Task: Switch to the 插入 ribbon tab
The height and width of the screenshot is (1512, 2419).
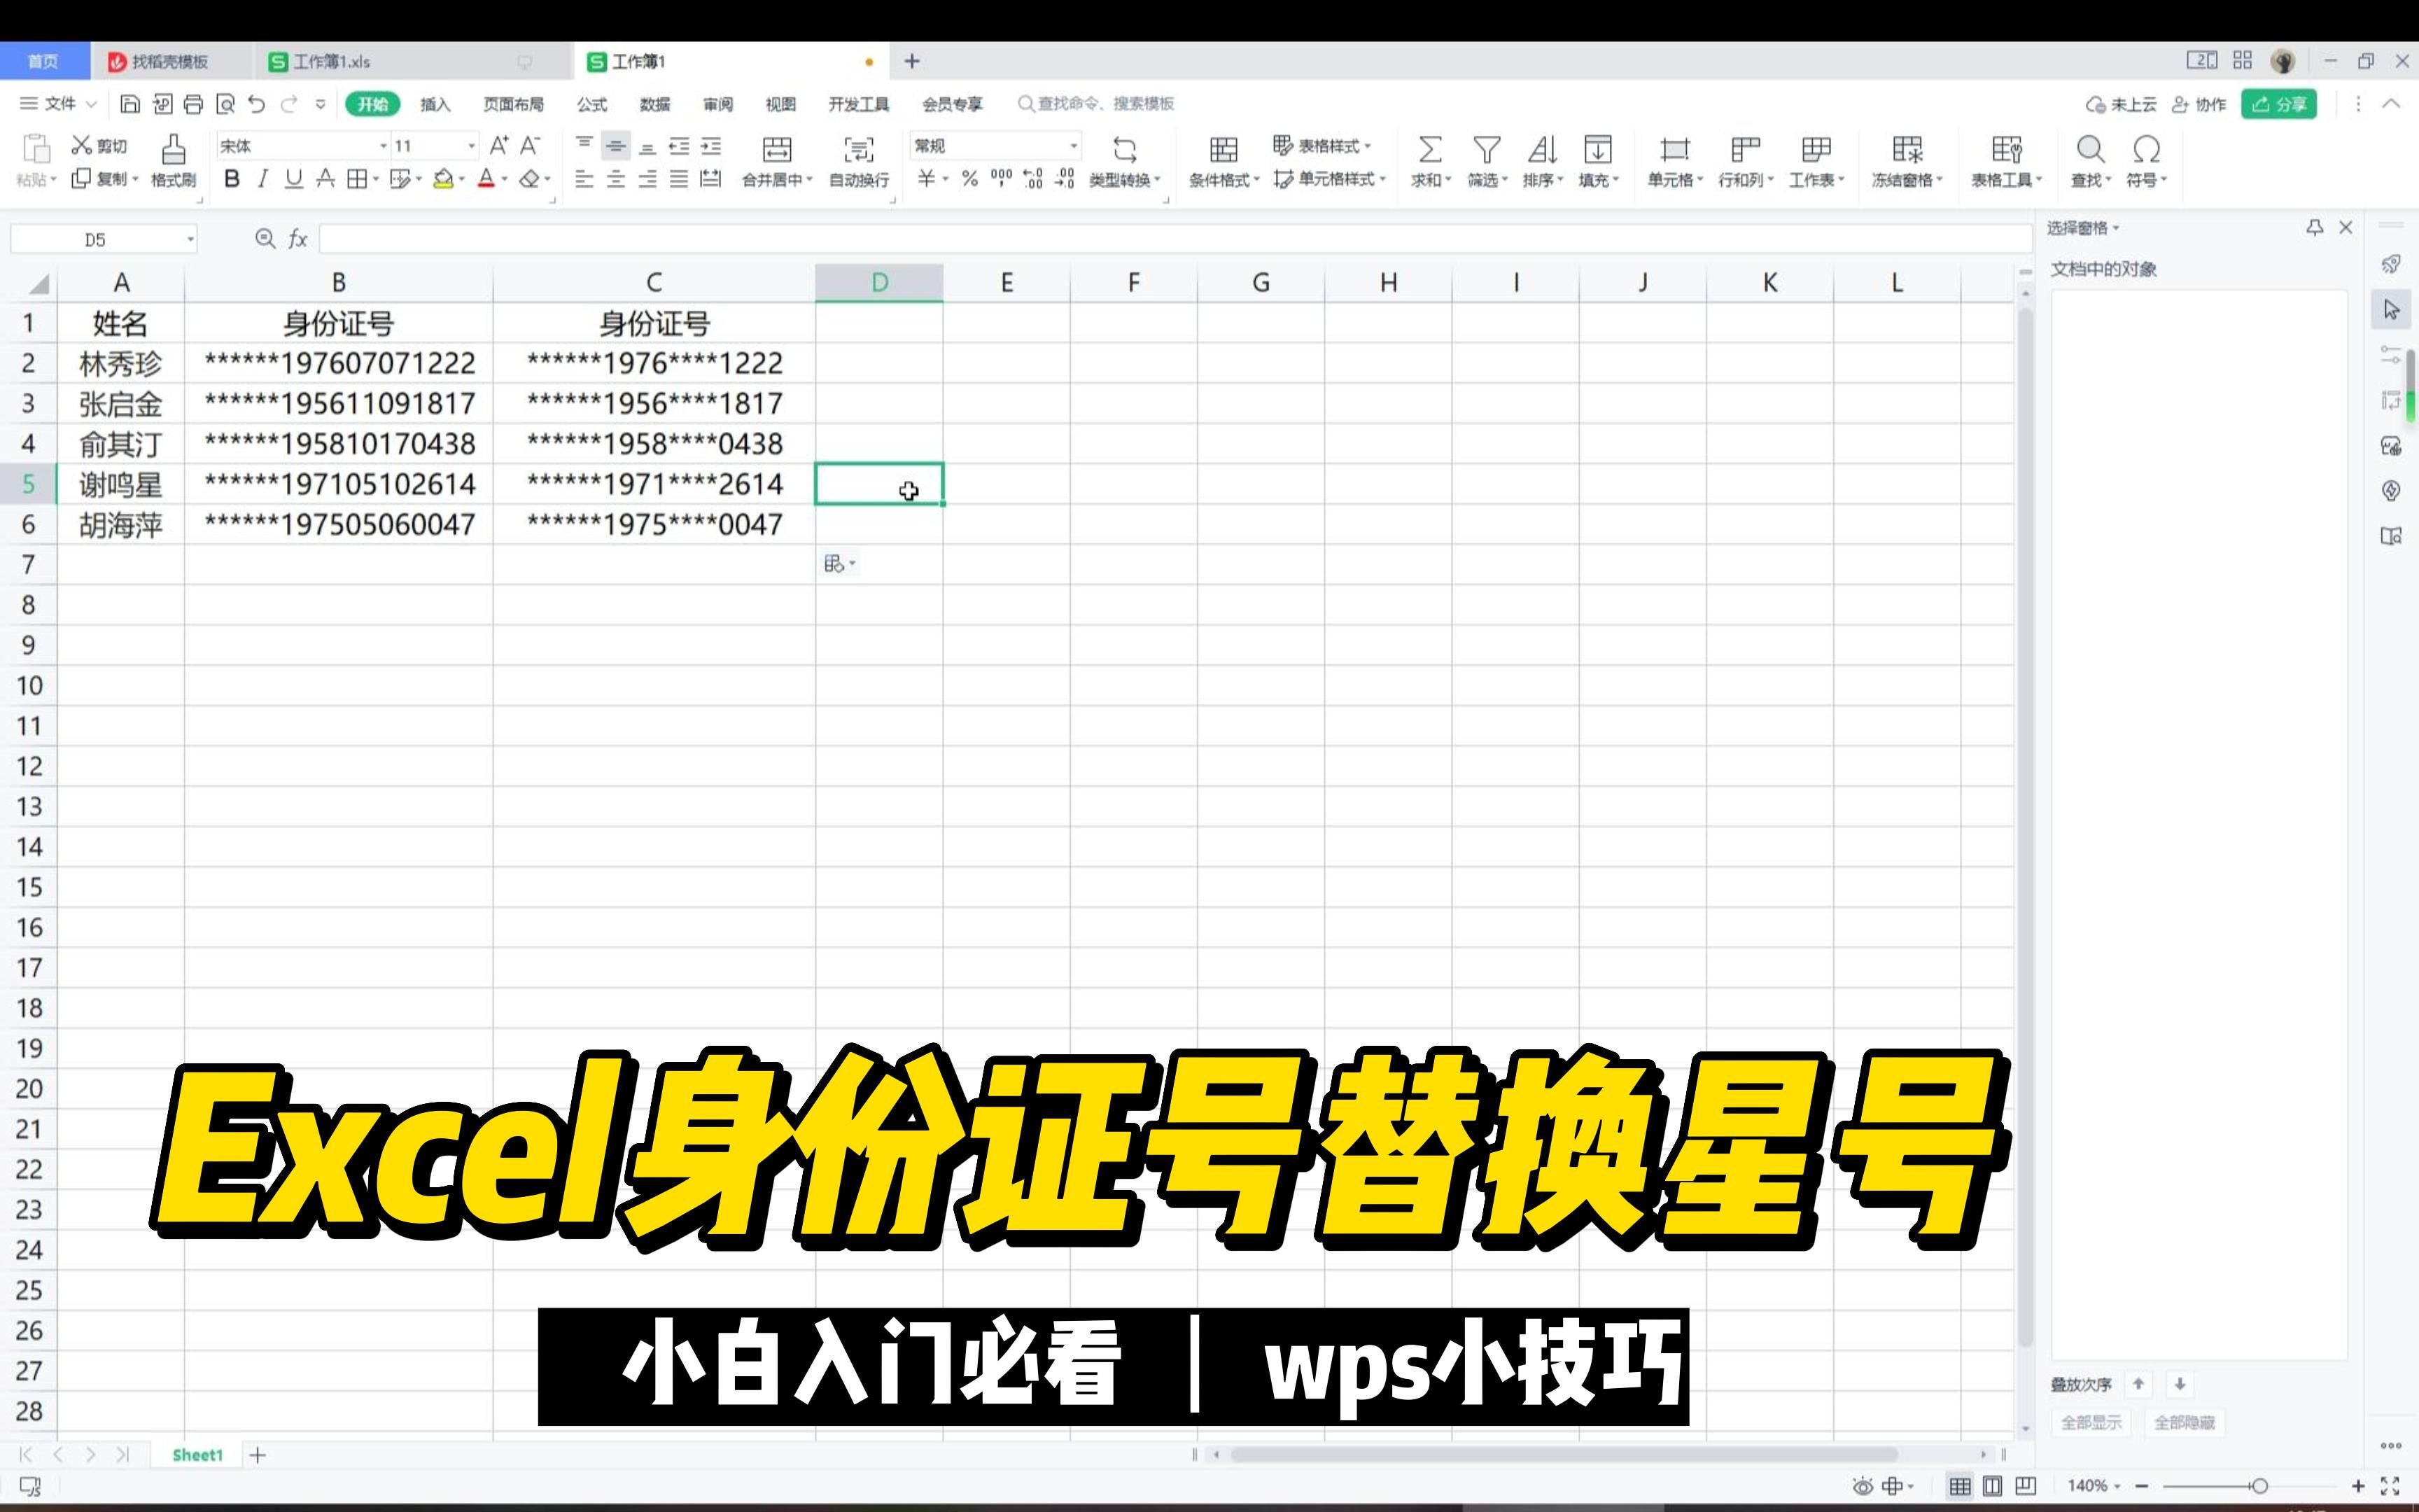Action: coord(435,104)
